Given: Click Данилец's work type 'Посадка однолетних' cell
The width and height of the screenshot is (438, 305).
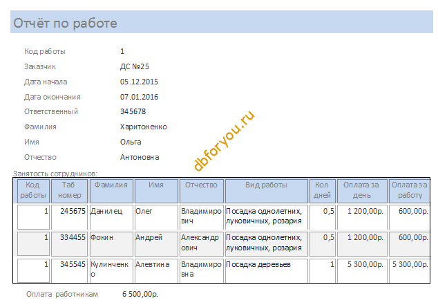Looking at the screenshot, I should click(266, 217).
